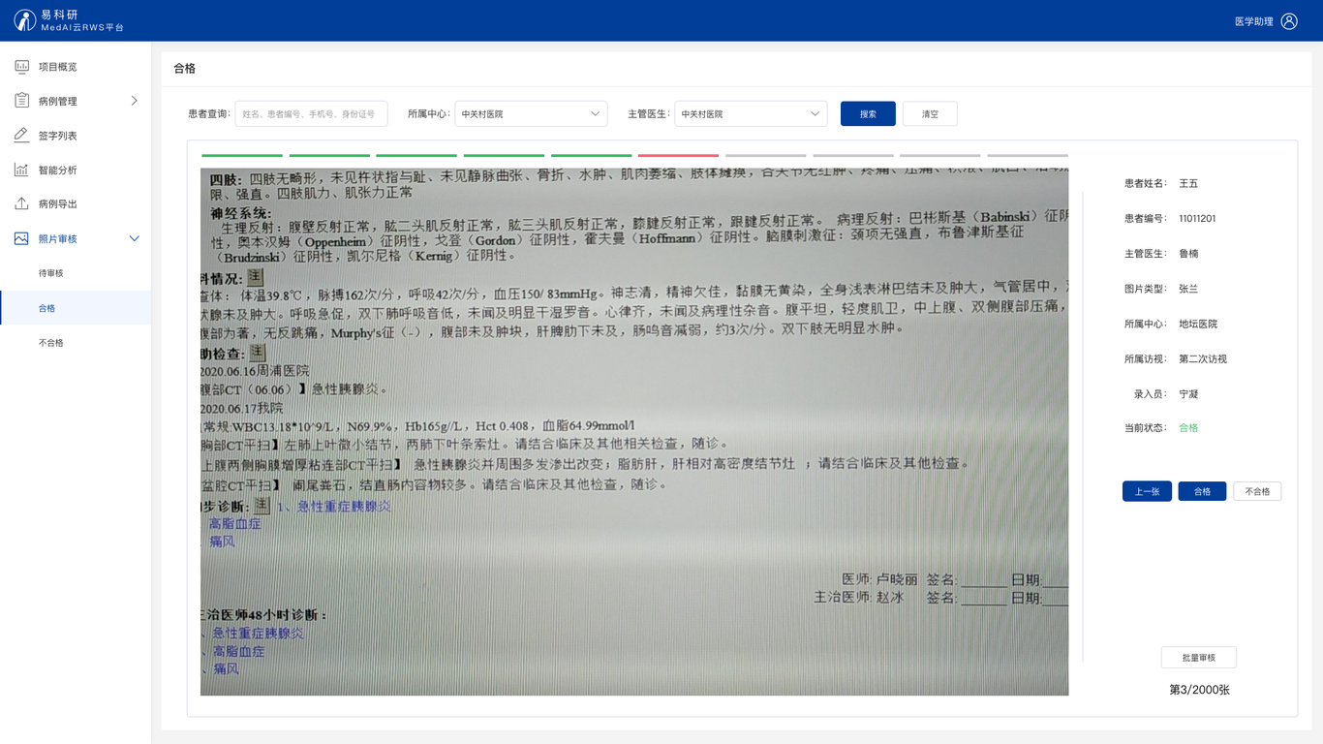Click the 合格 page title

[184, 68]
